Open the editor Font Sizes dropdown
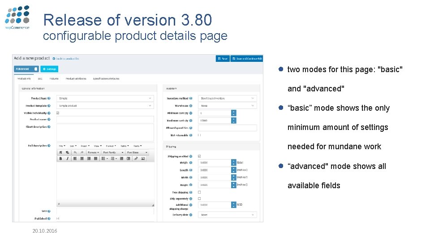This screenshot has height=242, width=430. (x=138, y=152)
